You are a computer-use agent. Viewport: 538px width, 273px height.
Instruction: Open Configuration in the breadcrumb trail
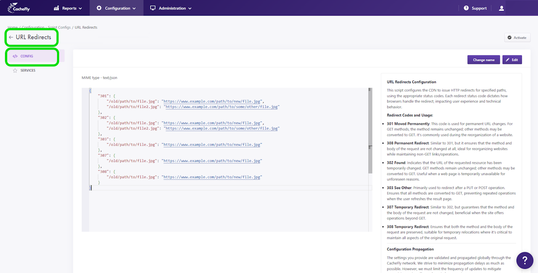pos(33,27)
